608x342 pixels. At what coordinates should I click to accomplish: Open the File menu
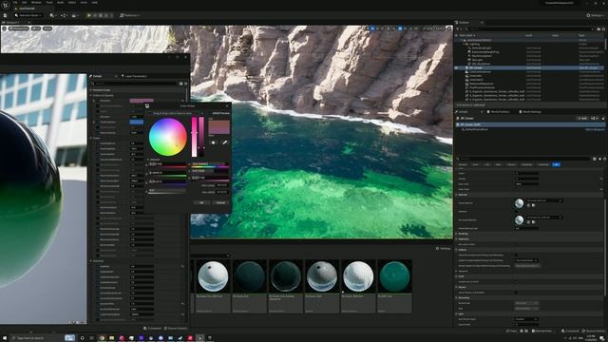point(15,2)
